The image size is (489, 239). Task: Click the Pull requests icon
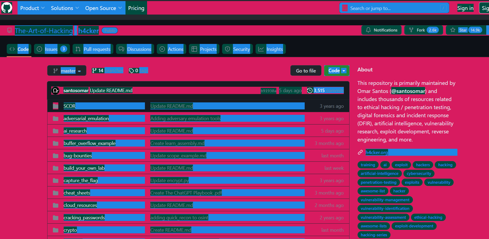[x=78, y=49]
